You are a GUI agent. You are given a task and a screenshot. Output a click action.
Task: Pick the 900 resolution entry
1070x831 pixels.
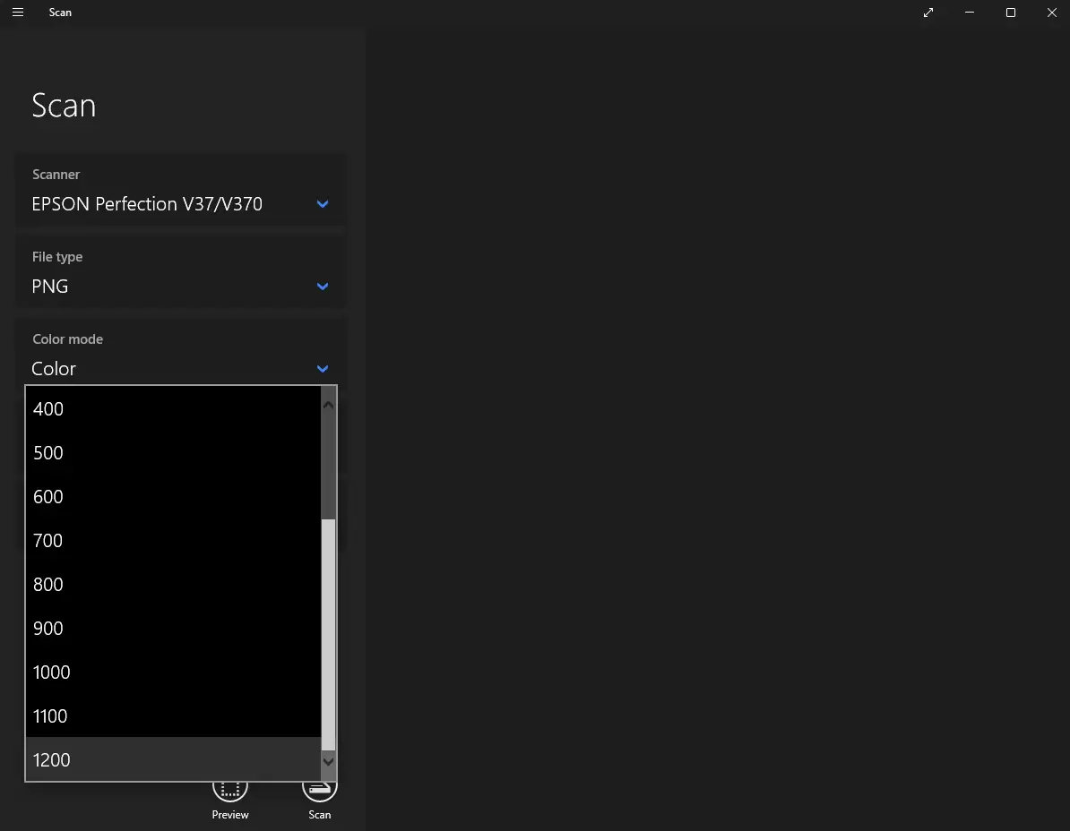(x=173, y=628)
